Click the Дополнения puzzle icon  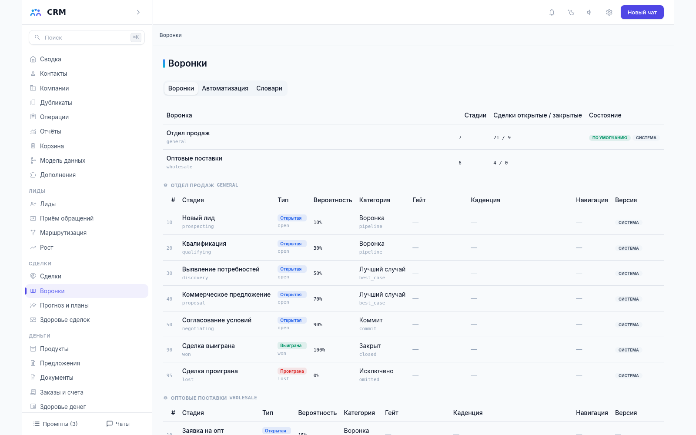tap(33, 175)
